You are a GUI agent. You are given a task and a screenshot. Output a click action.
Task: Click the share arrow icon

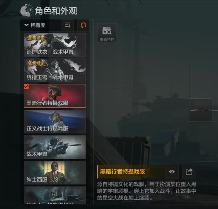(189, 171)
